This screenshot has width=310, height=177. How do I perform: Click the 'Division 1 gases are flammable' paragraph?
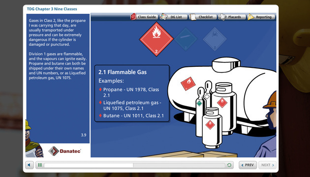pyautogui.click(x=58, y=66)
